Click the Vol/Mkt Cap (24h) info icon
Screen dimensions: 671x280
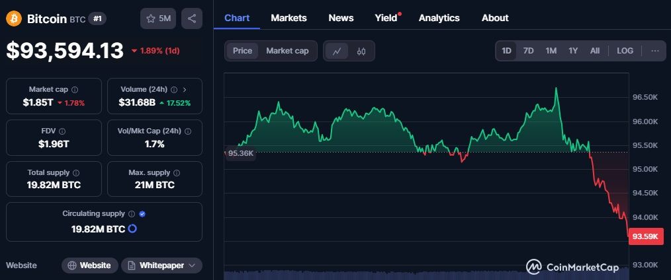tap(188, 131)
